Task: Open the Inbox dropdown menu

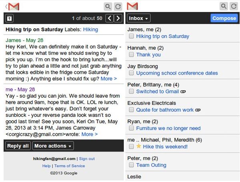Action: [139, 18]
